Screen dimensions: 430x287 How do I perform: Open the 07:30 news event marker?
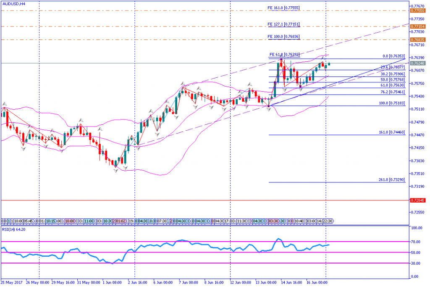162,221
